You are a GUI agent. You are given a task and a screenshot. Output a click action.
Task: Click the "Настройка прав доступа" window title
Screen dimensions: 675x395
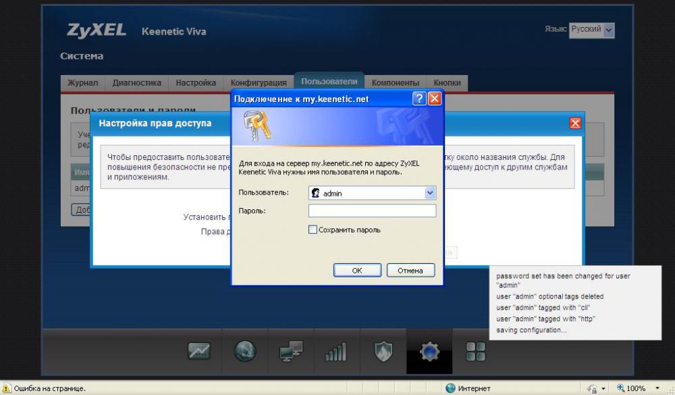[155, 123]
